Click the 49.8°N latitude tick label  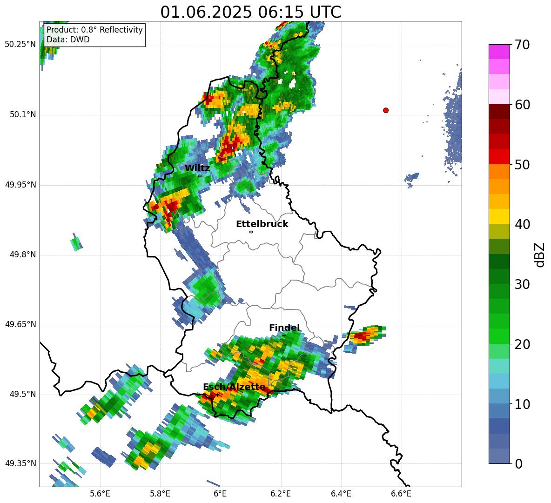(23, 255)
